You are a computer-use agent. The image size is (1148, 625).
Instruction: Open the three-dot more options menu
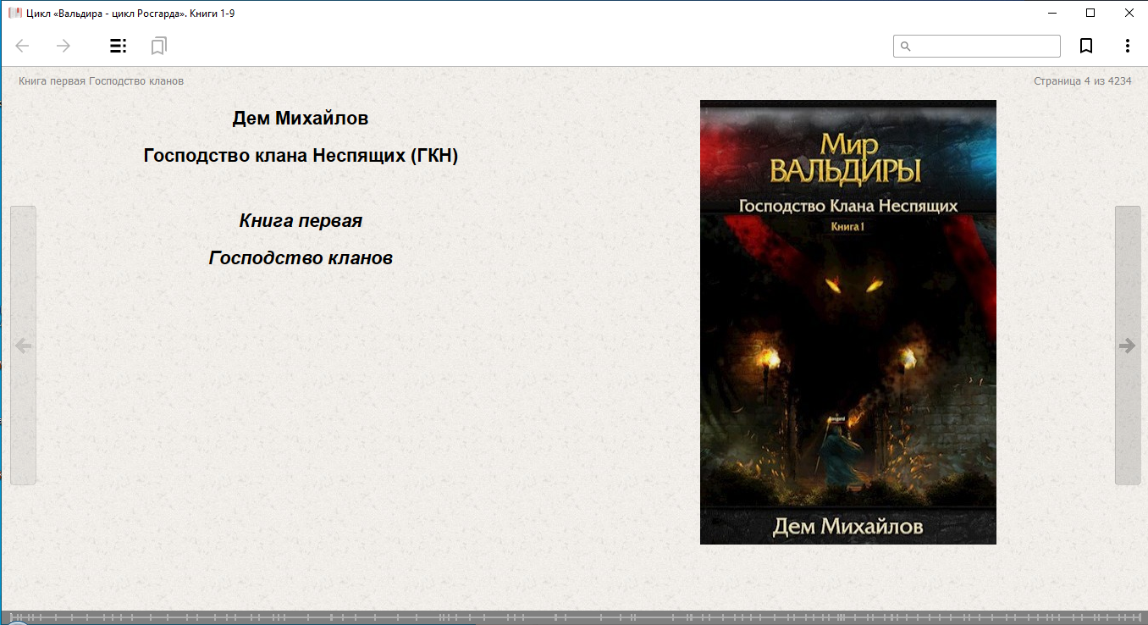point(1127,46)
